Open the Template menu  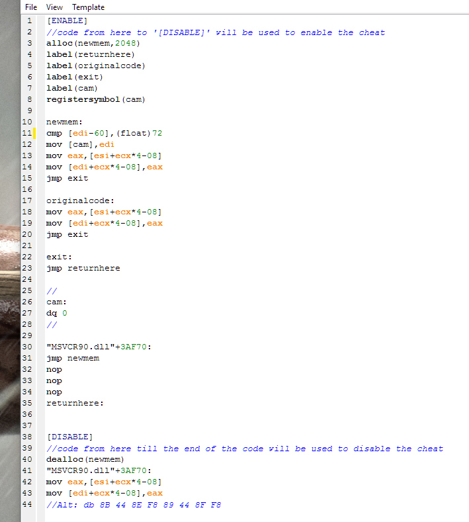[88, 7]
